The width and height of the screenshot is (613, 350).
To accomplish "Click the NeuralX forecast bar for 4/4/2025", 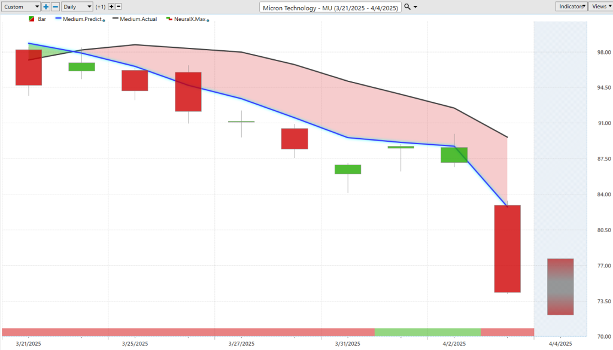I will coord(560,287).
